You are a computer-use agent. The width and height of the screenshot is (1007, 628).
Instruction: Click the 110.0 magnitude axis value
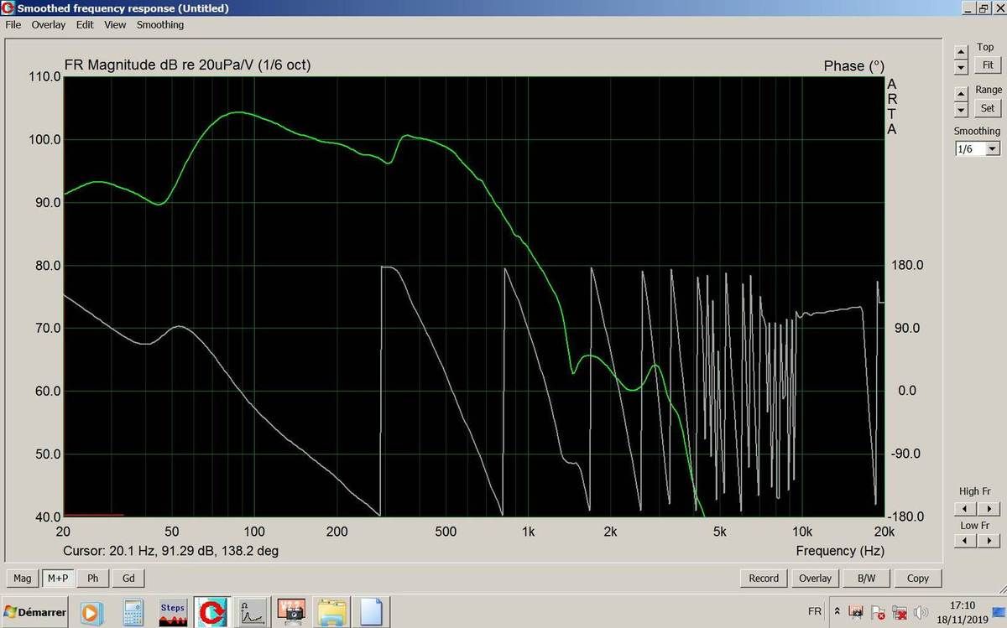pos(44,76)
